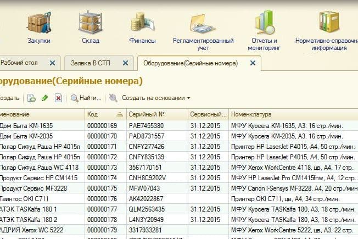358x239 pixels.
Task: Click the magnifier Найти search icon
Action: [74, 98]
